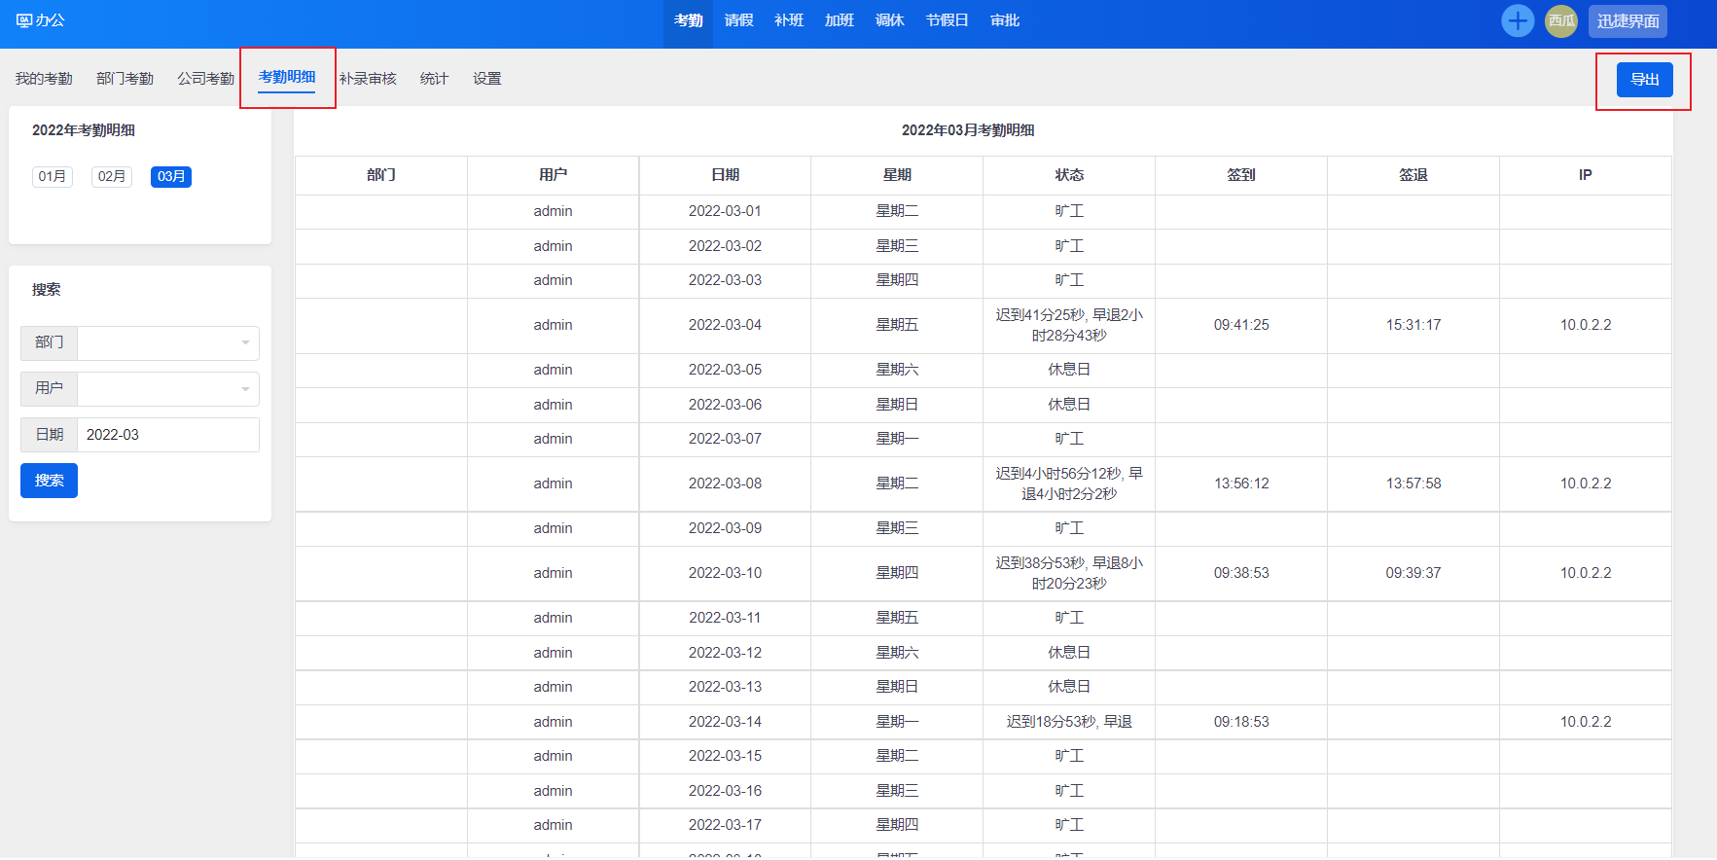Open the 西瓜 user avatar
Image resolution: width=1717 pixels, height=860 pixels.
click(1560, 20)
